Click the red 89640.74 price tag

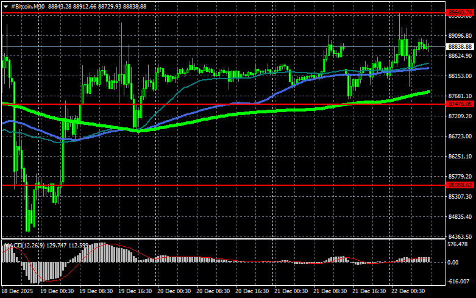coord(460,12)
